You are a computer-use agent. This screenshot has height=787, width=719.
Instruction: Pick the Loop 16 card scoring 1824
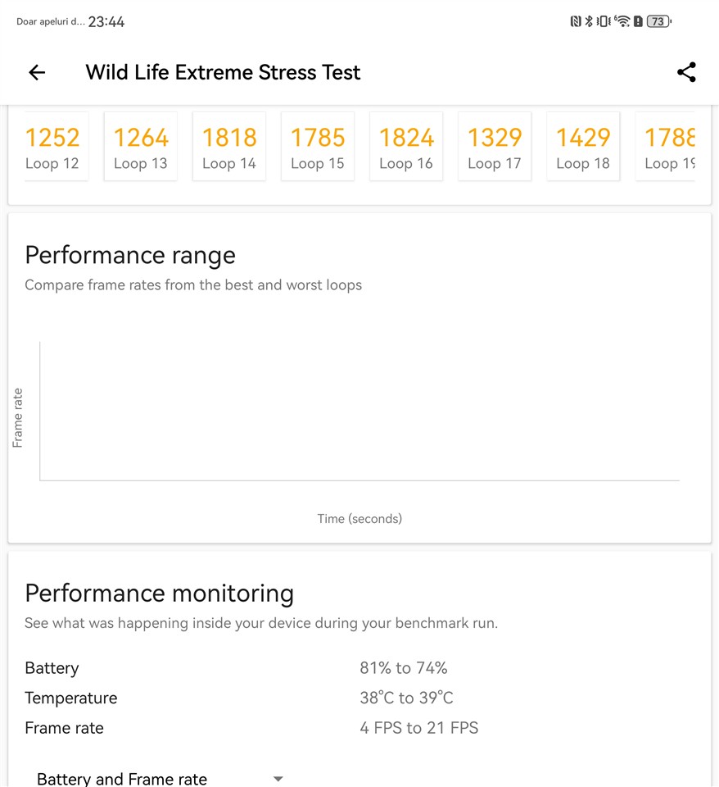pos(406,147)
